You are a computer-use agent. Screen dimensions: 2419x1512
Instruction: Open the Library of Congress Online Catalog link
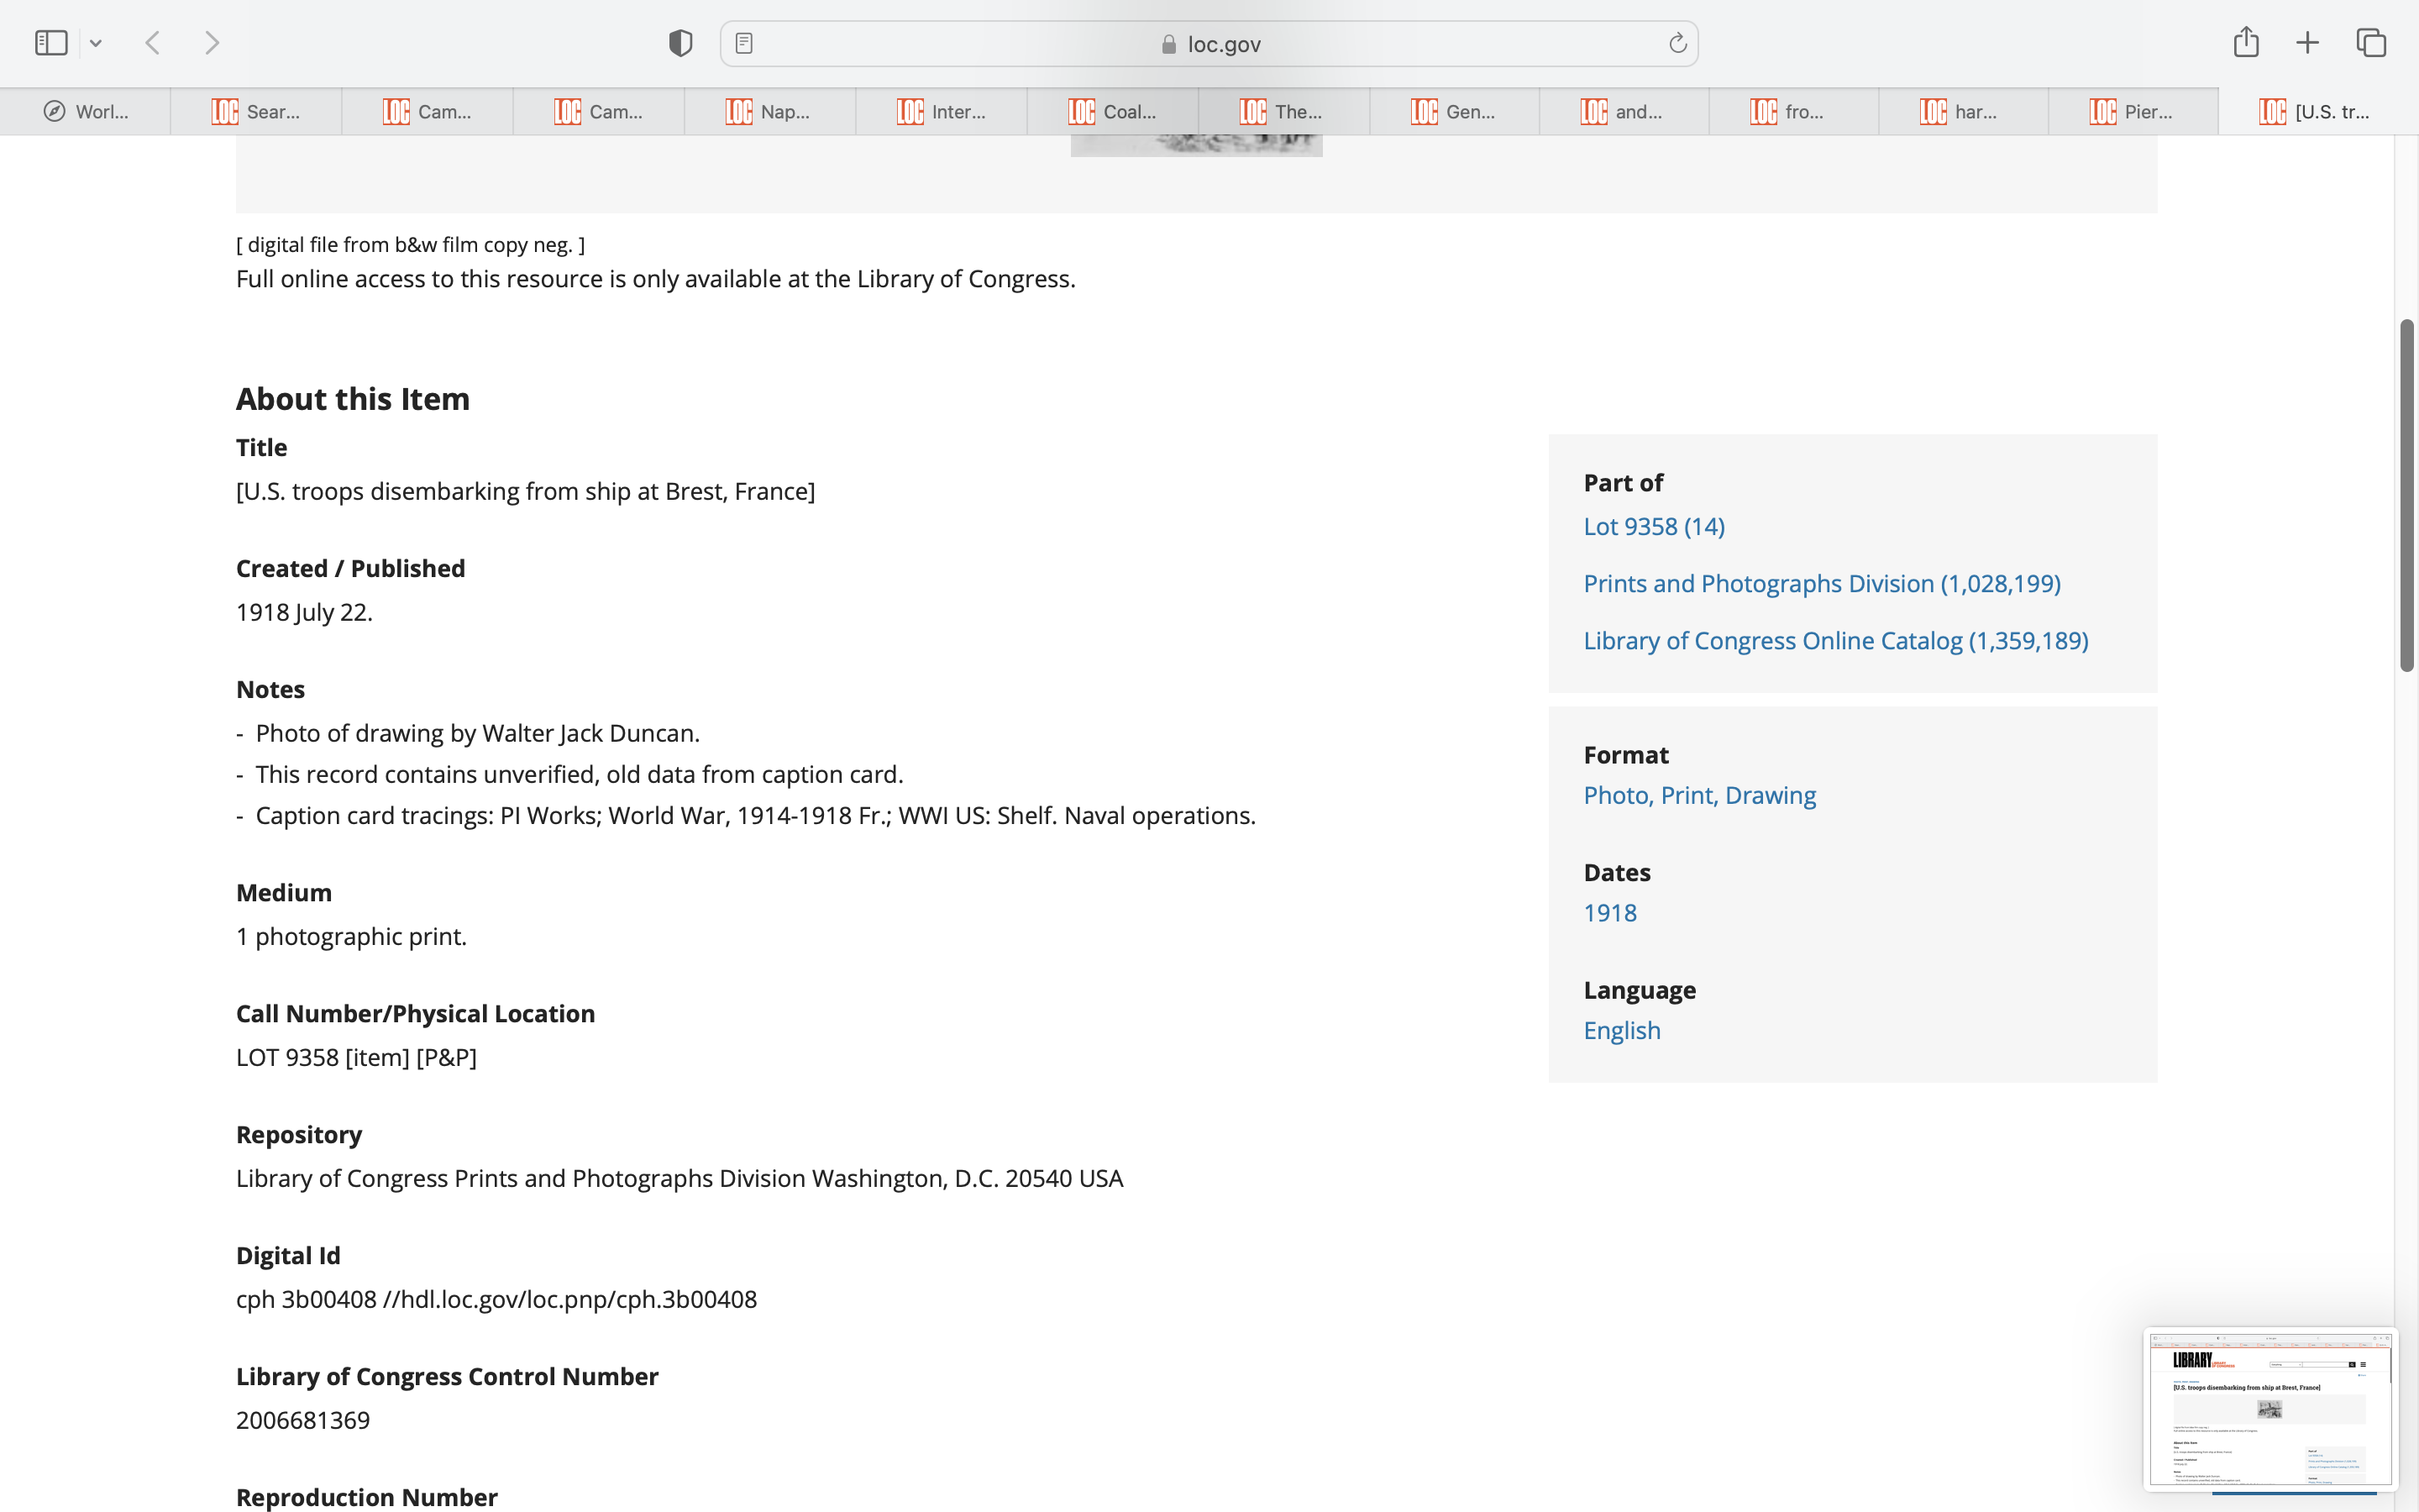pyautogui.click(x=1835, y=640)
